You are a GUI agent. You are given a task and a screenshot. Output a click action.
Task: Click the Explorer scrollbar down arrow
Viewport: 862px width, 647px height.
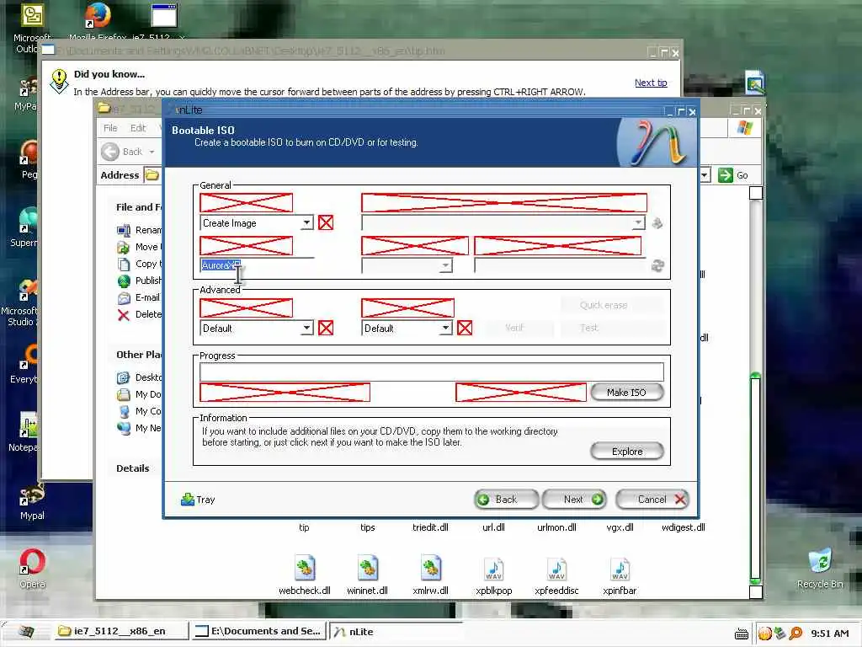click(756, 592)
